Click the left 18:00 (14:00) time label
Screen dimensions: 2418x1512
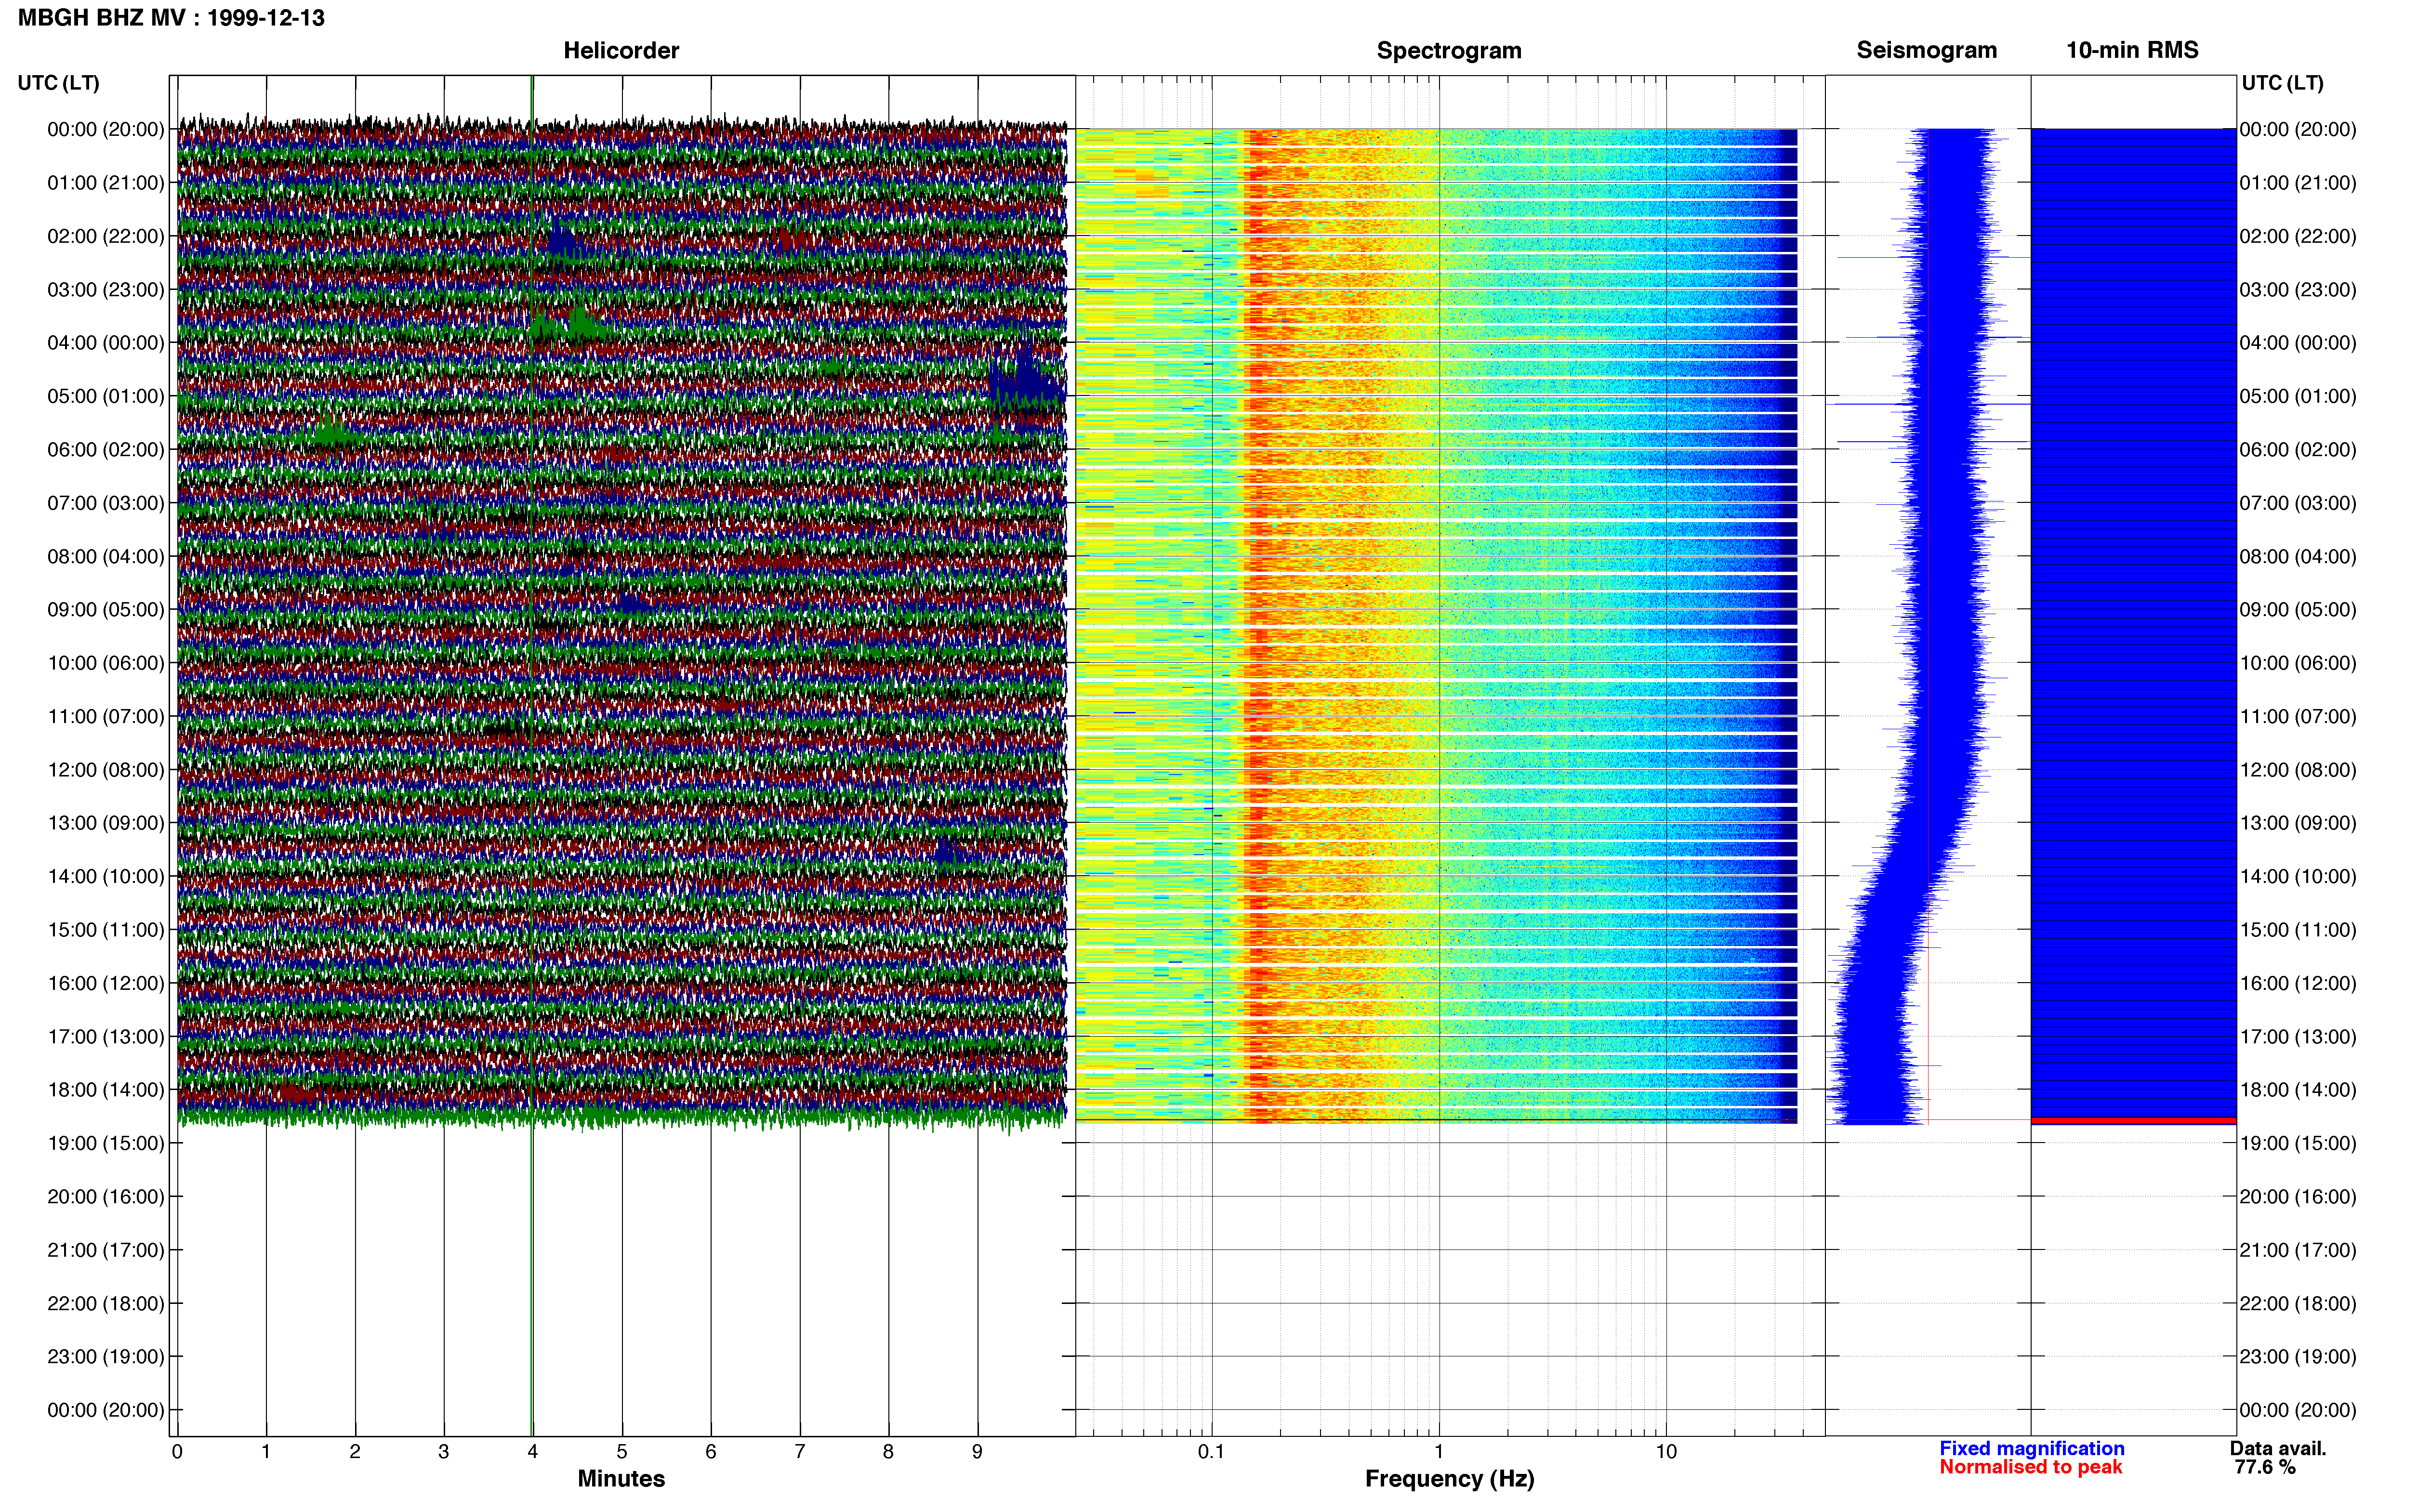click(106, 1090)
